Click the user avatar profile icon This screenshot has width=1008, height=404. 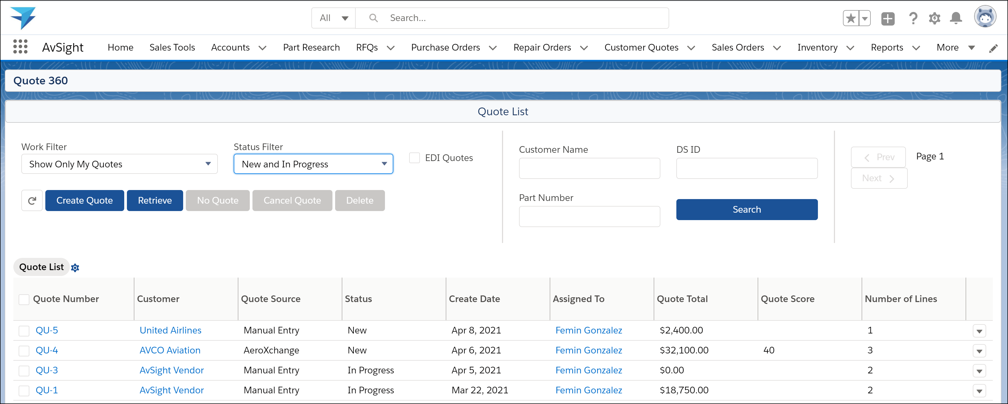coord(985,17)
